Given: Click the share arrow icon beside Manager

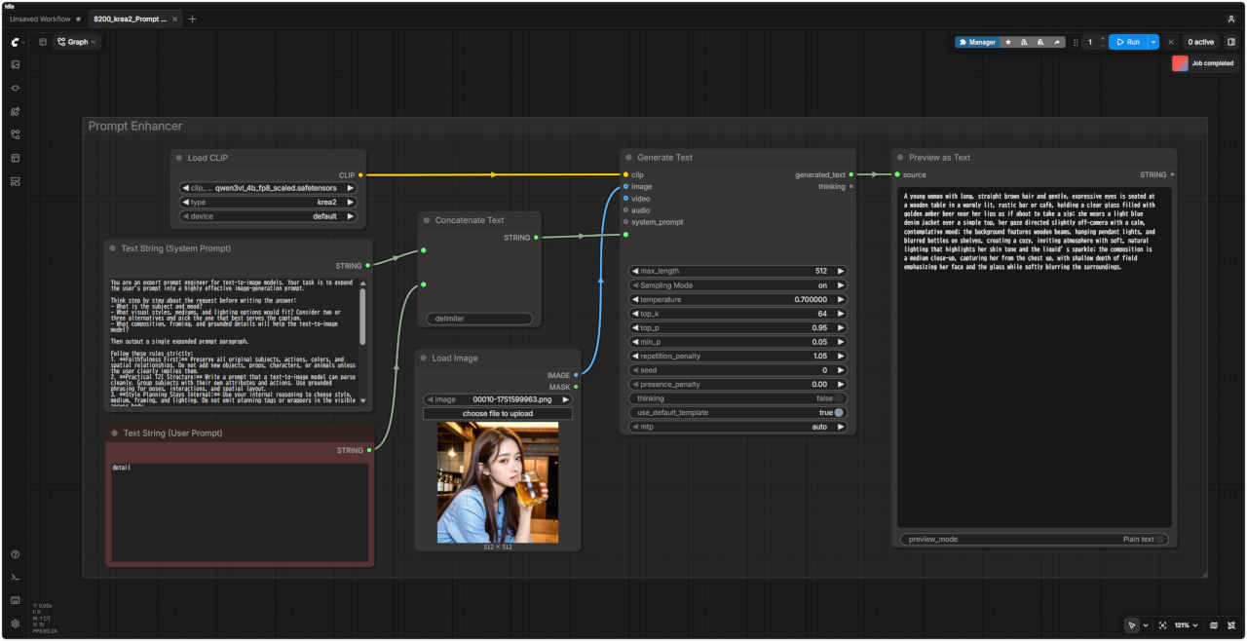Looking at the screenshot, I should pos(1057,42).
